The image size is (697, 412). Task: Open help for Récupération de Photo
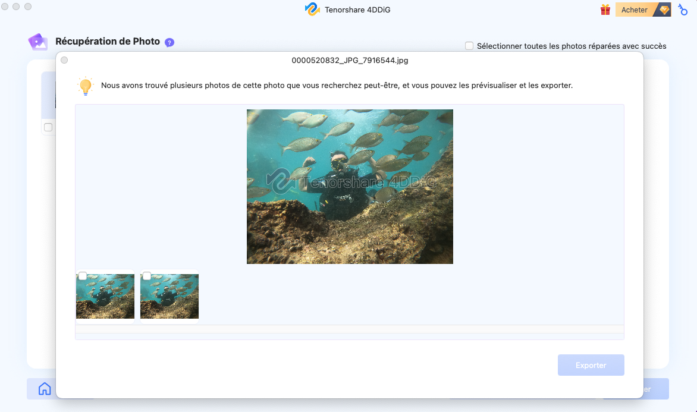point(169,42)
